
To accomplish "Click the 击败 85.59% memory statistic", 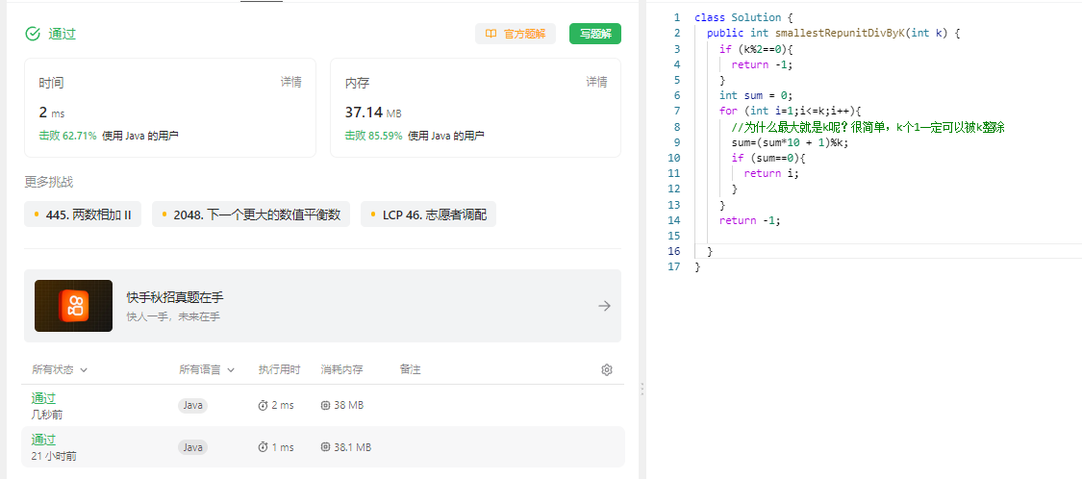I will coord(373,136).
